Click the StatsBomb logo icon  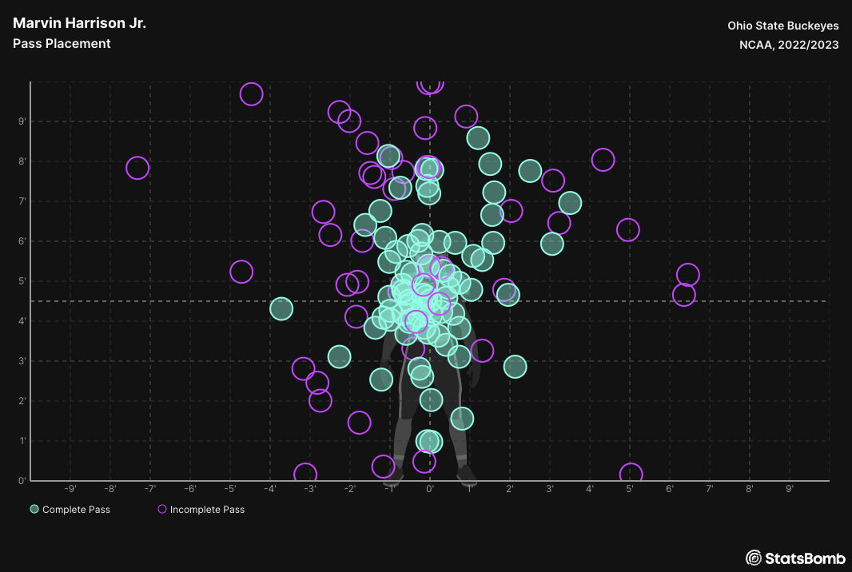click(x=754, y=558)
